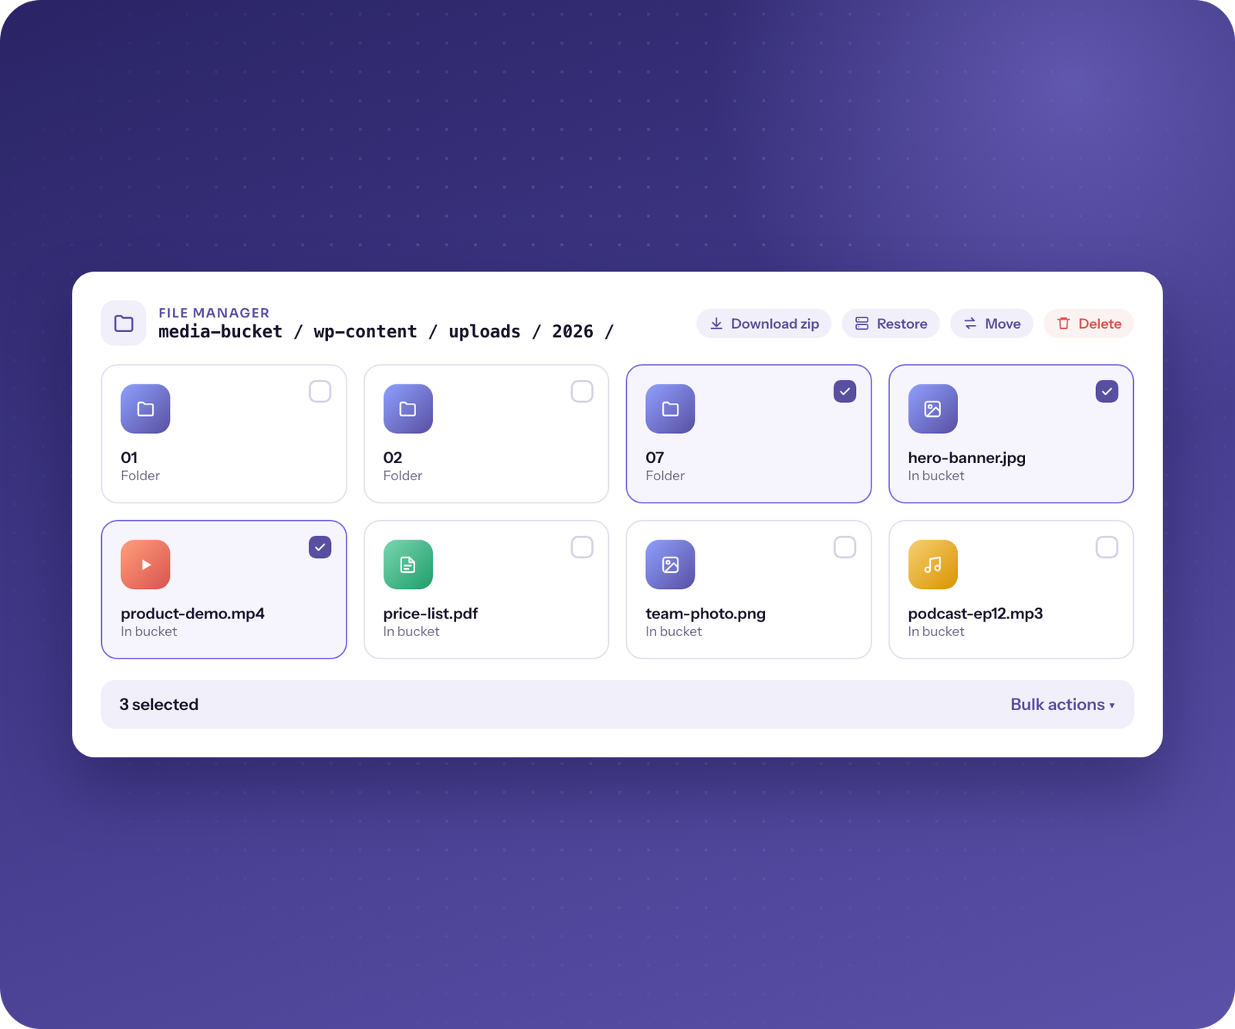Click the red Delete button

[x=1088, y=323]
